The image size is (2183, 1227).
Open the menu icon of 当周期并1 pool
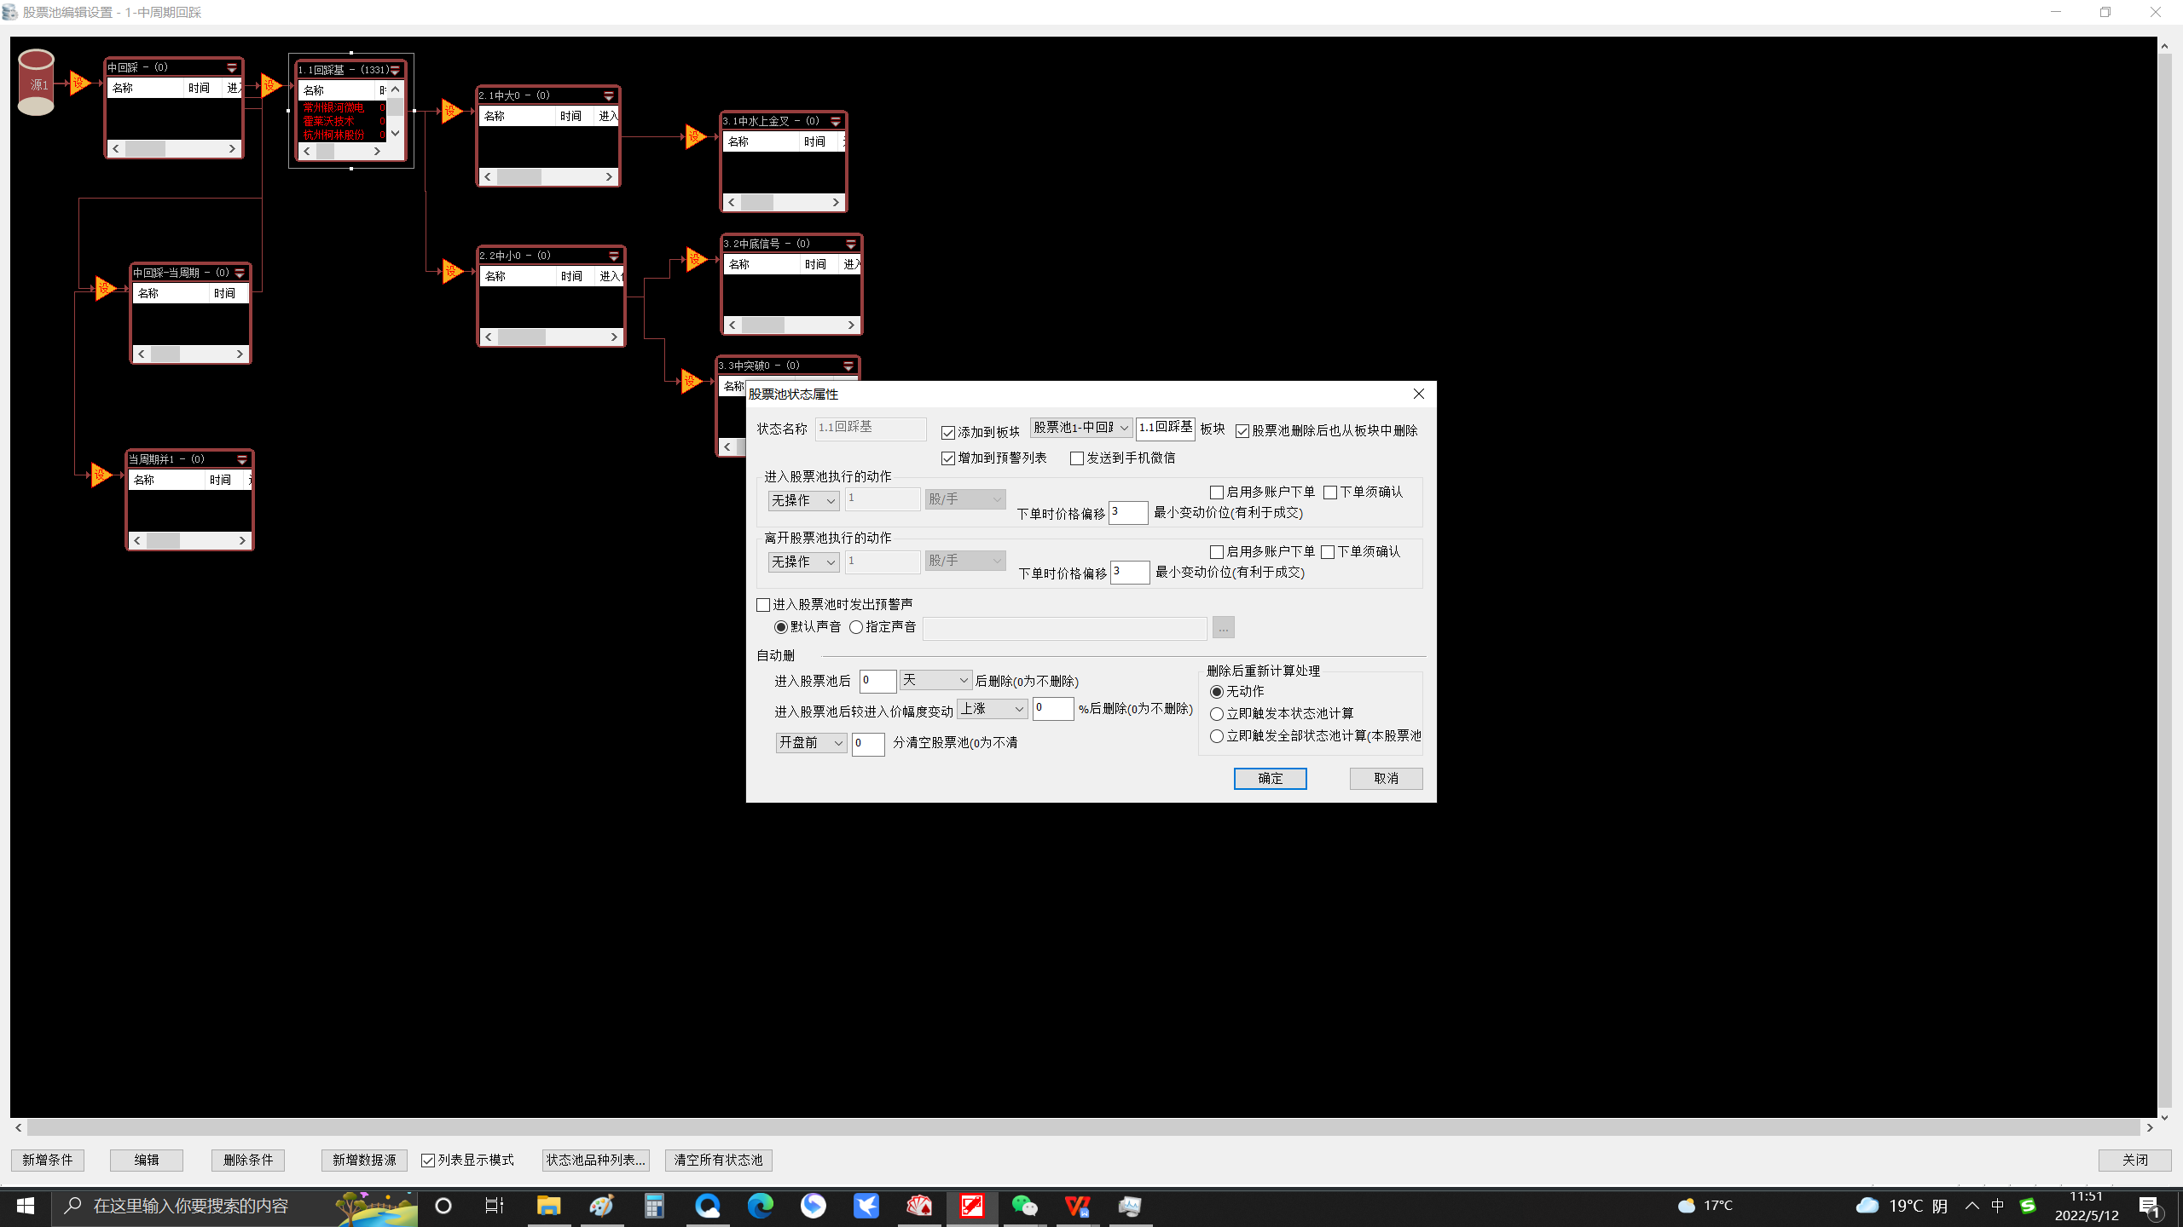[x=242, y=459]
